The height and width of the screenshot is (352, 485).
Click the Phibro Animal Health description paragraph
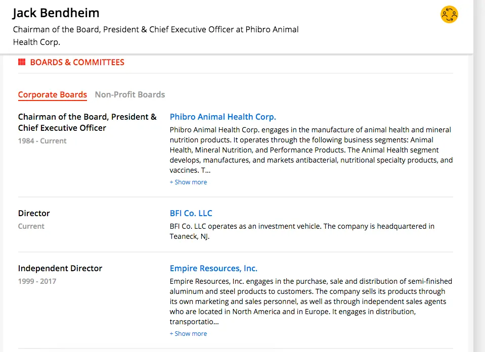[x=311, y=150]
